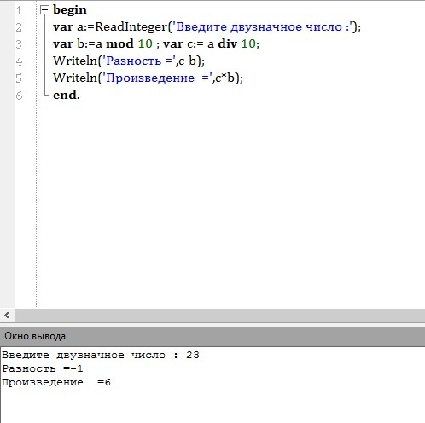Click the output line 'Произведение =6'
Image resolution: width=425 pixels, height=423 pixels.
56,382
